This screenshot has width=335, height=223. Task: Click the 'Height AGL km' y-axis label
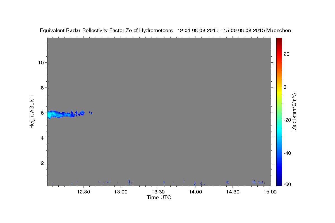tap(32, 111)
